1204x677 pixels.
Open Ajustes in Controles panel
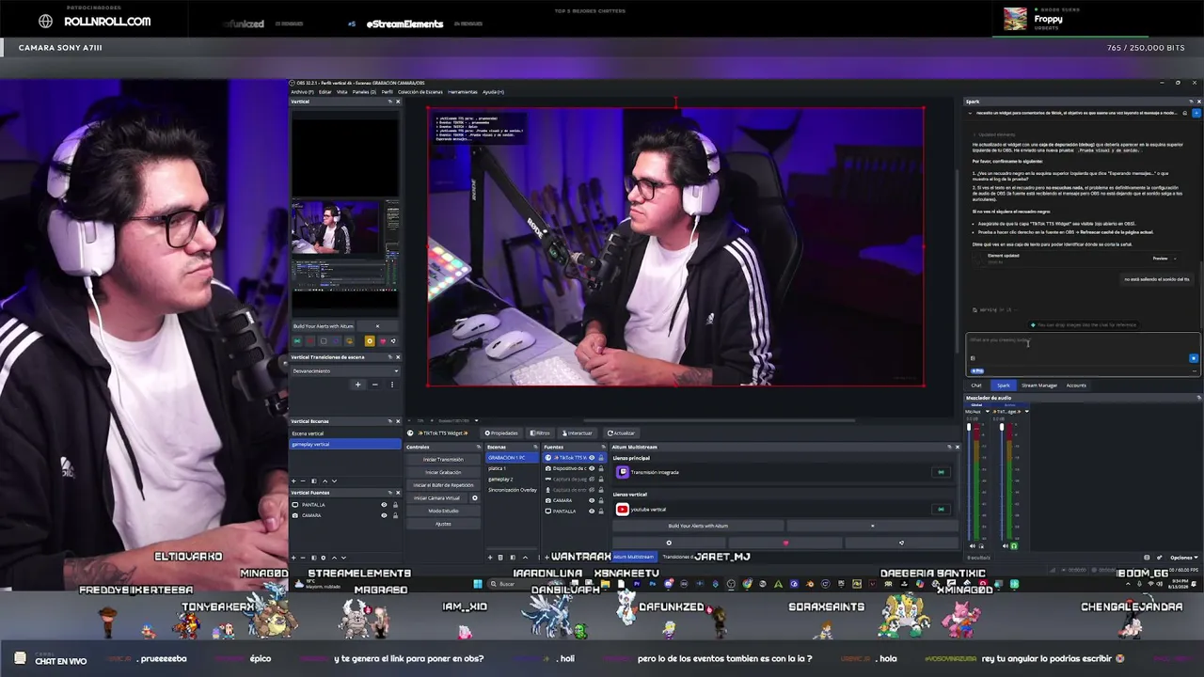pos(443,524)
